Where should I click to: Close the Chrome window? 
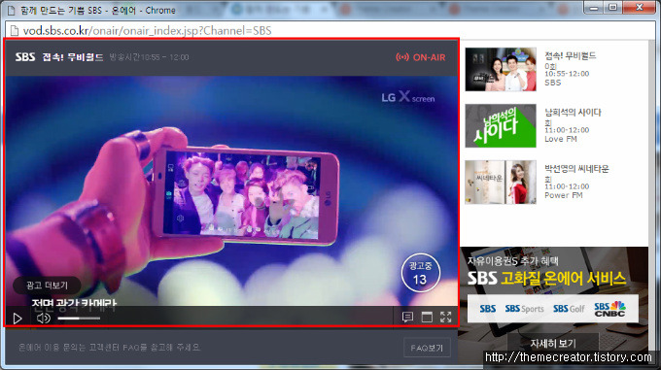click(639, 7)
